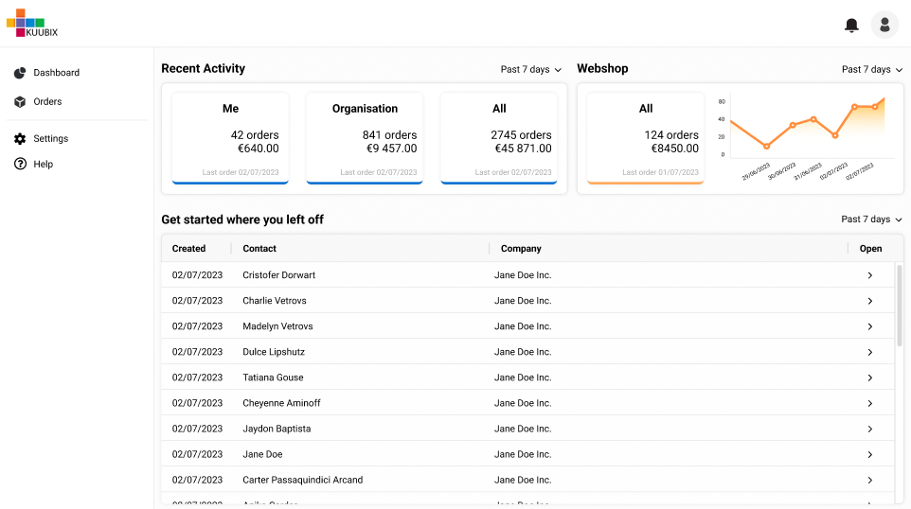Open Jane Doe row arrow
911x509 pixels.
(x=869, y=454)
